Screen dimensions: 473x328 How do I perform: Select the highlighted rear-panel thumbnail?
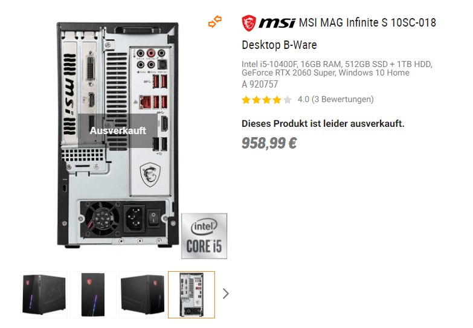pyautogui.click(x=191, y=295)
